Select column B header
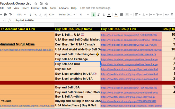175x109 pixels. tap(77, 25)
